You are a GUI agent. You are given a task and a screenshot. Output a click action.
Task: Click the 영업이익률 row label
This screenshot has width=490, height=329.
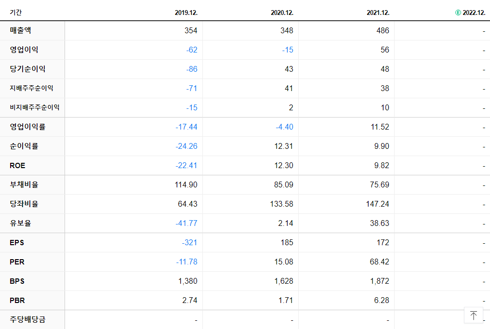pyautogui.click(x=27, y=127)
